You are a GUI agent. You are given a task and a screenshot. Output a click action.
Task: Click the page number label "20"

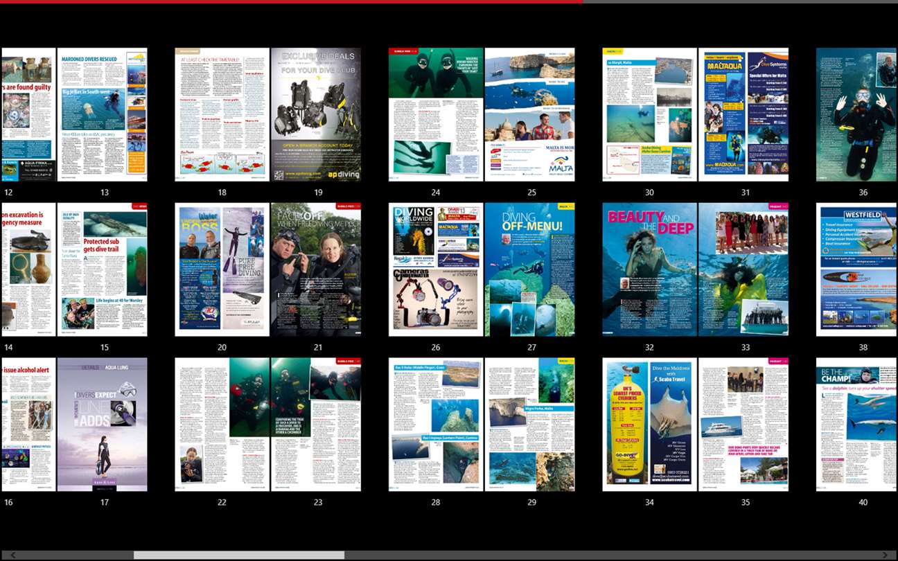point(222,348)
